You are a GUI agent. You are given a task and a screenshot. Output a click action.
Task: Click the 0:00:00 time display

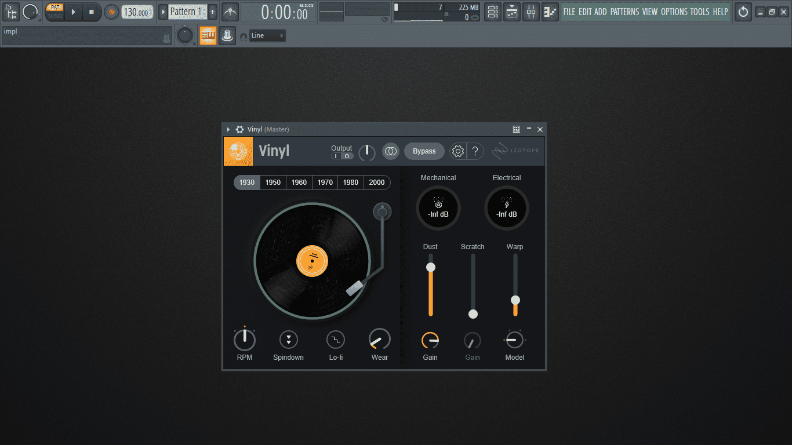coord(278,12)
